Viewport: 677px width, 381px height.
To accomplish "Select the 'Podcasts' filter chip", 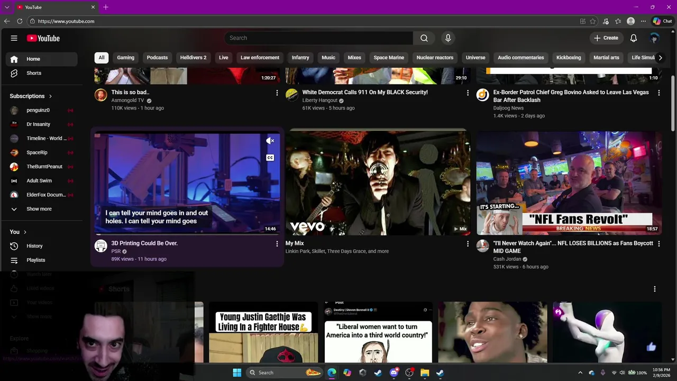I will pyautogui.click(x=157, y=58).
